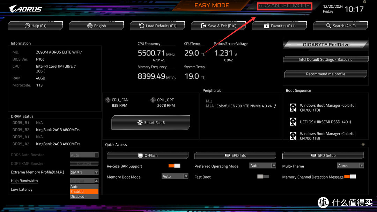Open Smart Fan 6 settings
Viewport: 377px width, 212px height.
coord(151,122)
